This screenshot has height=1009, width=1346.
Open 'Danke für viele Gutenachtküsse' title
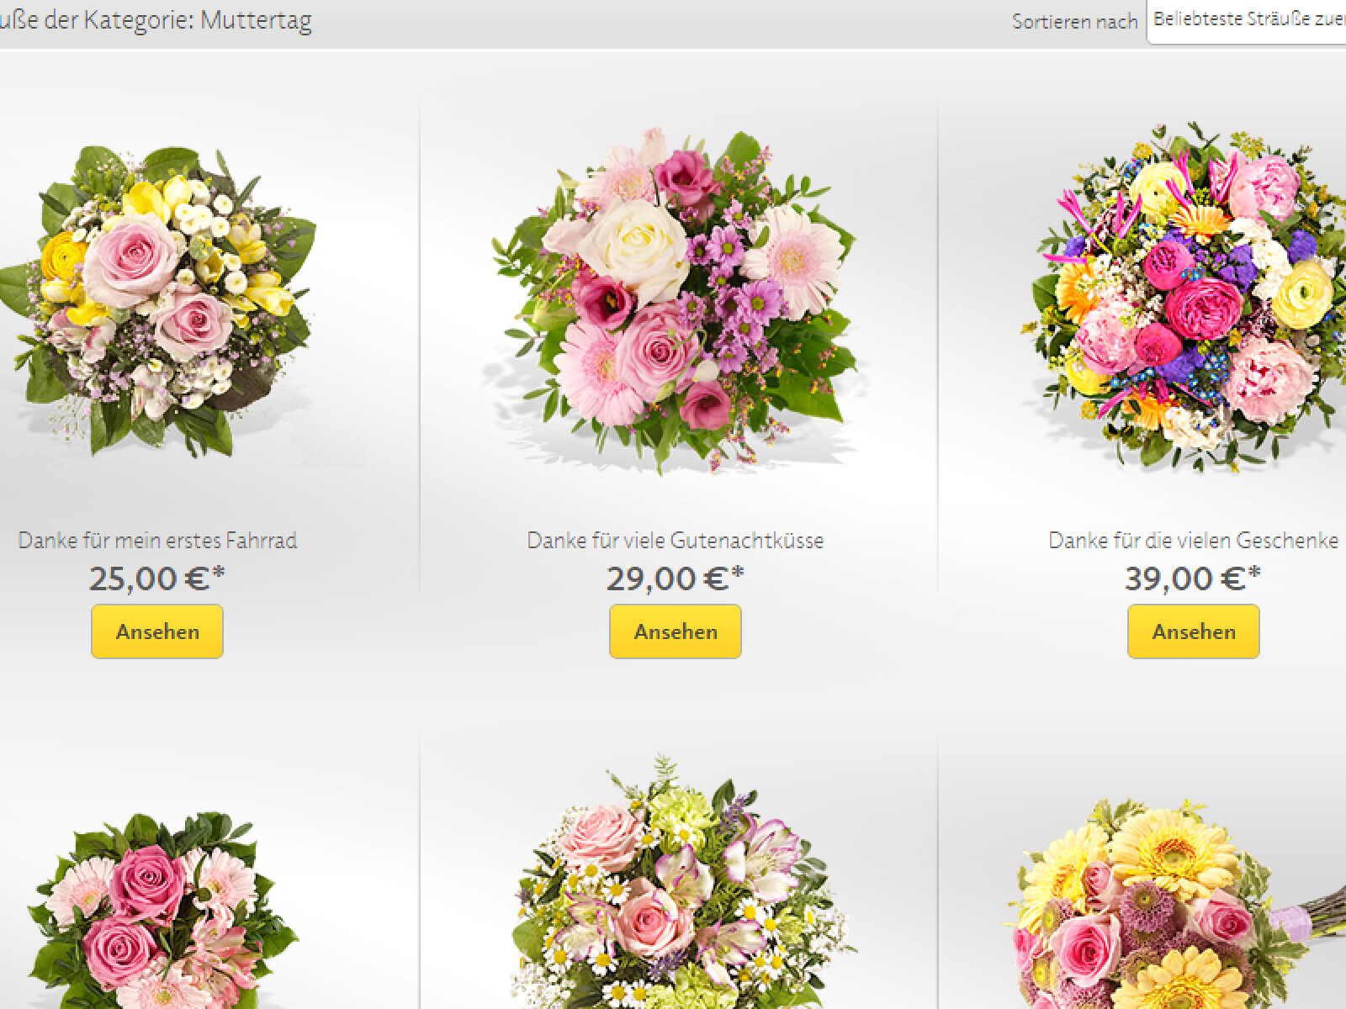(676, 540)
